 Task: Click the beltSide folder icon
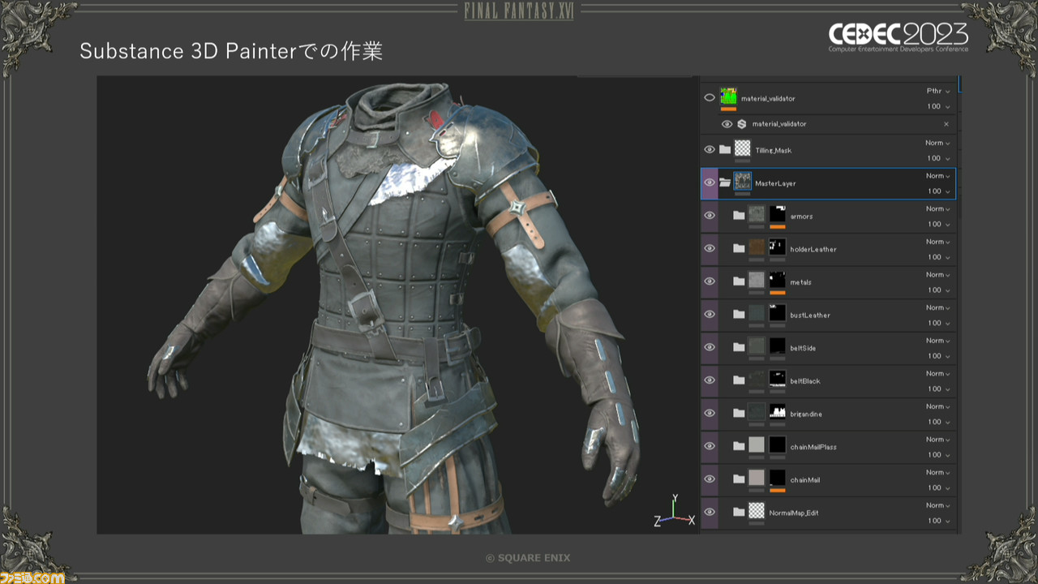[739, 347]
